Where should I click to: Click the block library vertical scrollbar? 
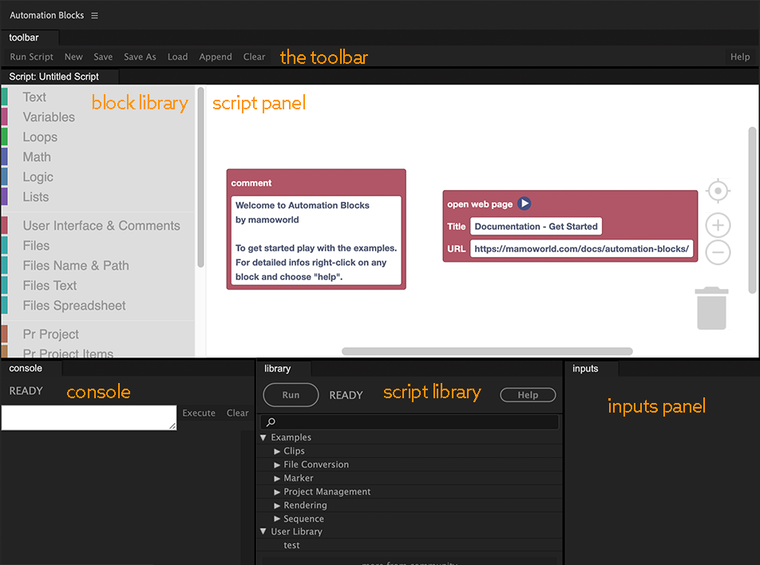tap(200, 177)
